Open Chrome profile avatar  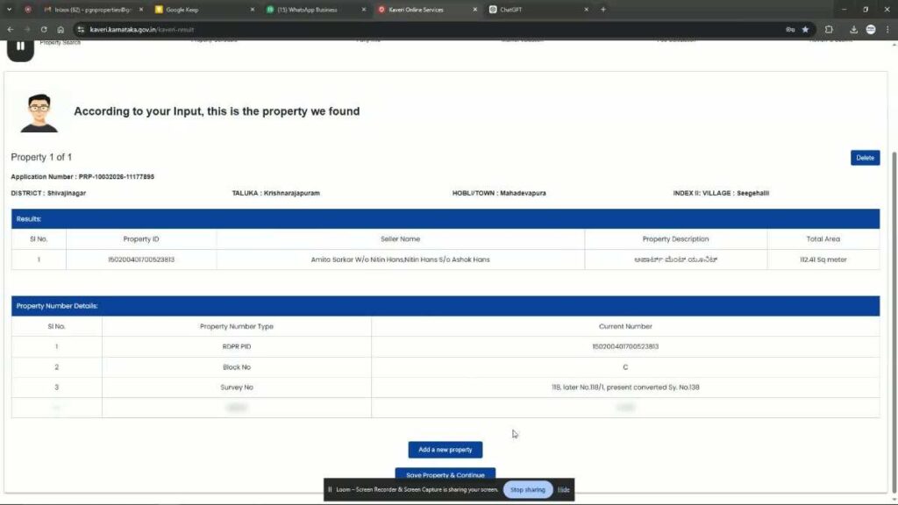[x=870, y=28]
